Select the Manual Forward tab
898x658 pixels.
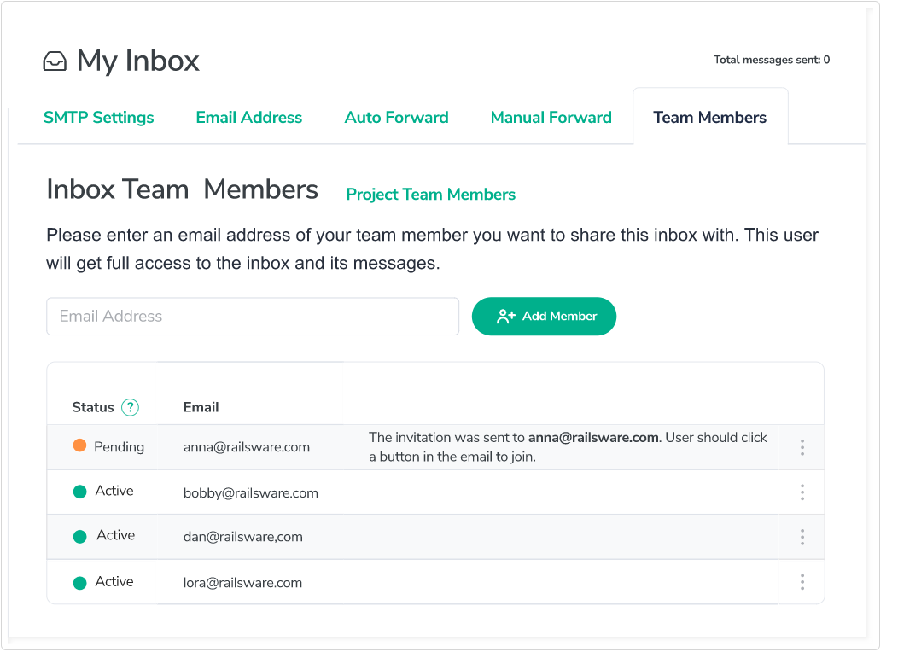[x=551, y=118]
